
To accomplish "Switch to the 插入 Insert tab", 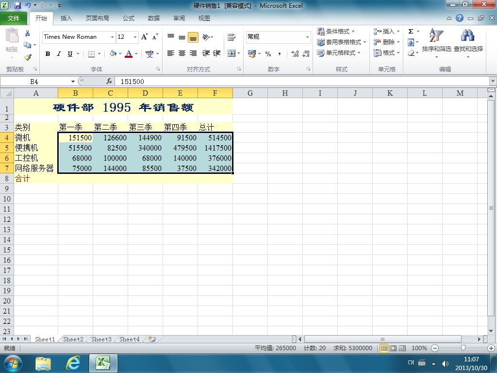I will (66, 18).
